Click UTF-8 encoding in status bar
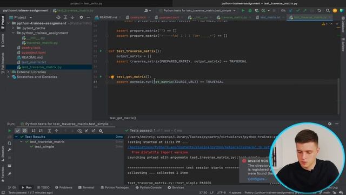The image size is (346, 195). click(x=221, y=193)
